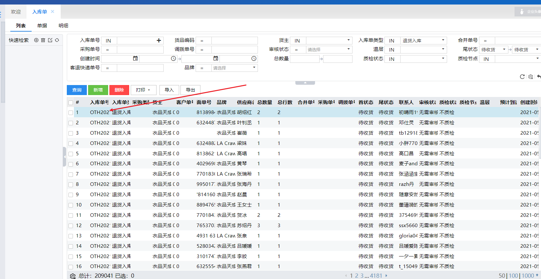Switch to the 单据 tab
The image size is (541, 279).
pyautogui.click(x=42, y=25)
